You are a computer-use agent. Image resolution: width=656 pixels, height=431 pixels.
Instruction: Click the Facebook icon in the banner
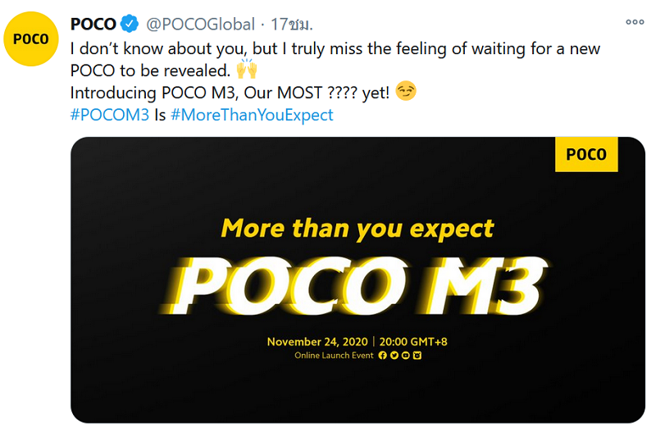click(382, 356)
